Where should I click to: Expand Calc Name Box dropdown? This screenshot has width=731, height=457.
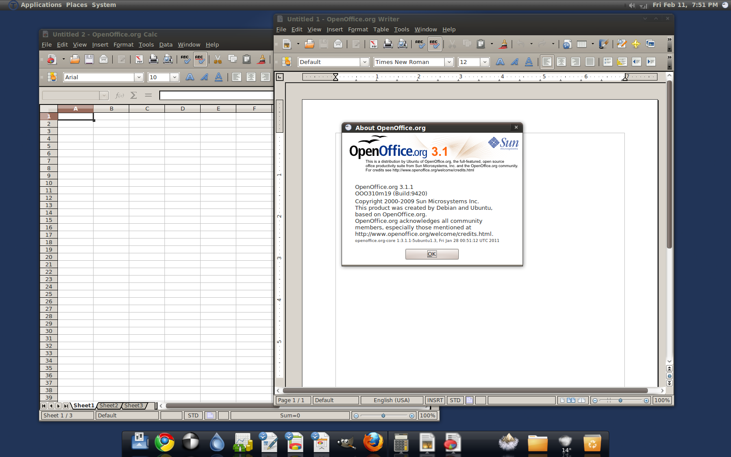point(104,96)
